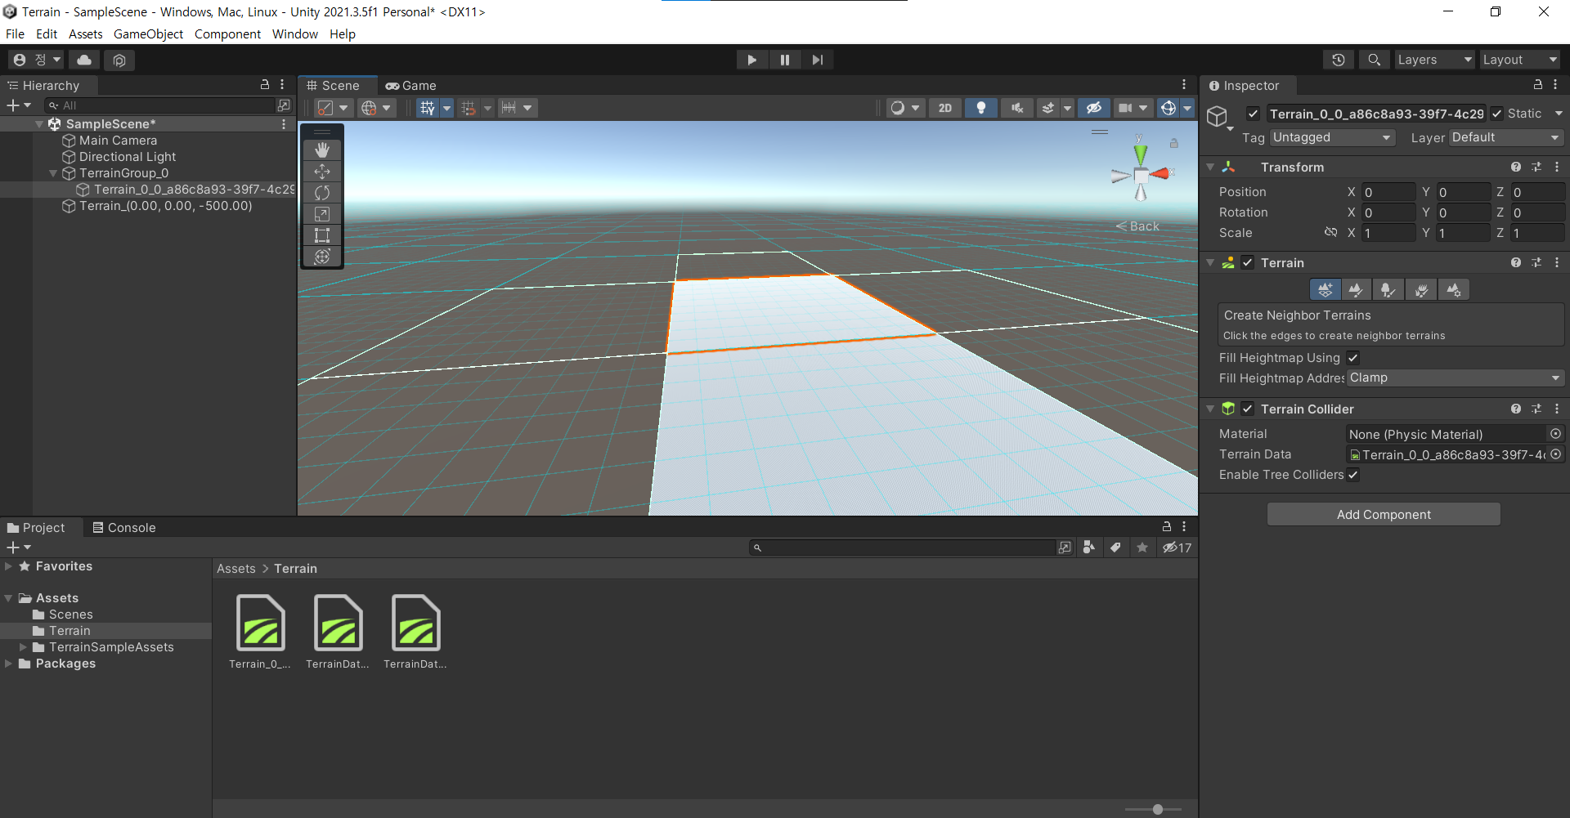Select the Transform tool in scene
This screenshot has width=1570, height=818.
[x=322, y=257]
